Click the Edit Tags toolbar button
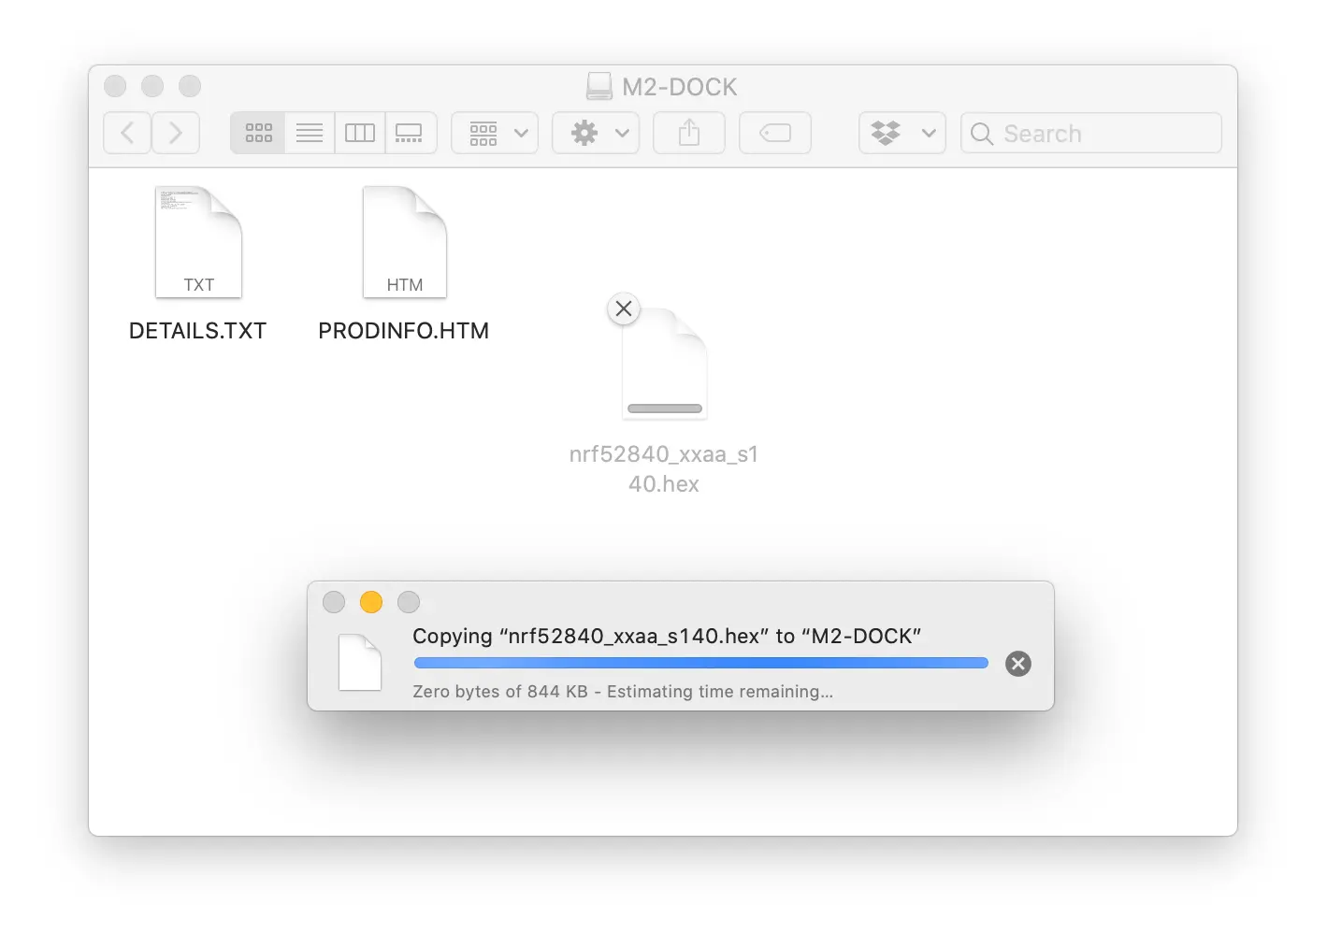The width and height of the screenshot is (1327, 947). pyautogui.click(x=775, y=133)
